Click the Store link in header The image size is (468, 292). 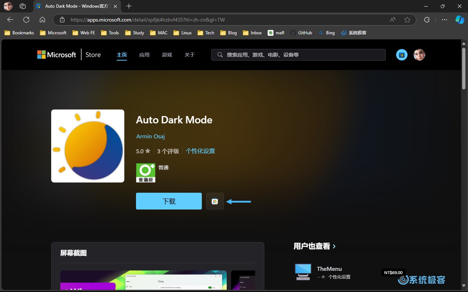pyautogui.click(x=93, y=55)
